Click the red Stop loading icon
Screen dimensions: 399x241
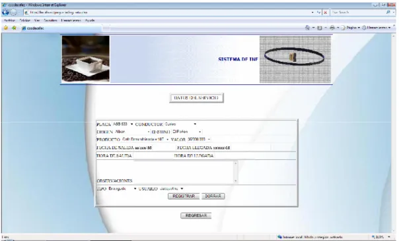[325, 12]
